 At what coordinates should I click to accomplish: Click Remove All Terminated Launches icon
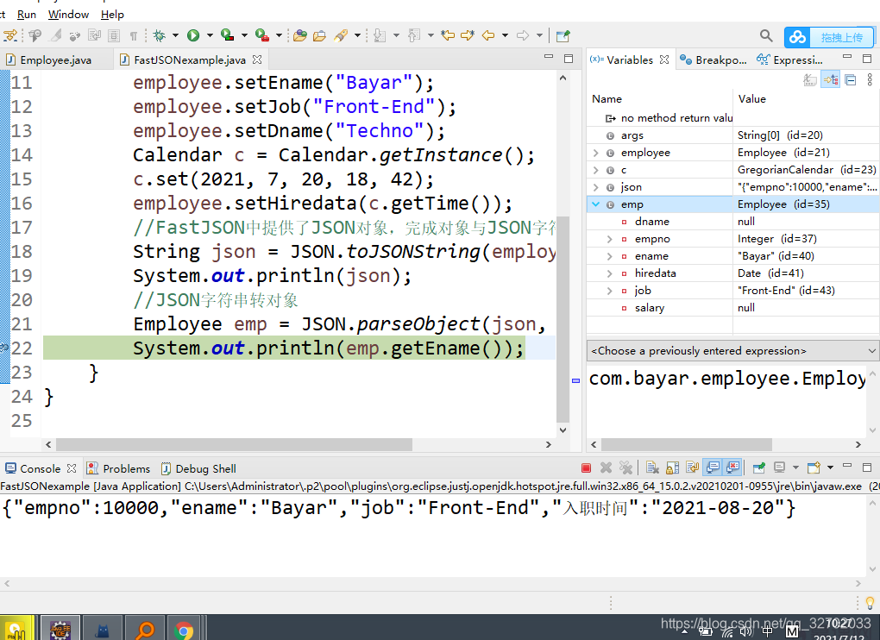point(625,467)
